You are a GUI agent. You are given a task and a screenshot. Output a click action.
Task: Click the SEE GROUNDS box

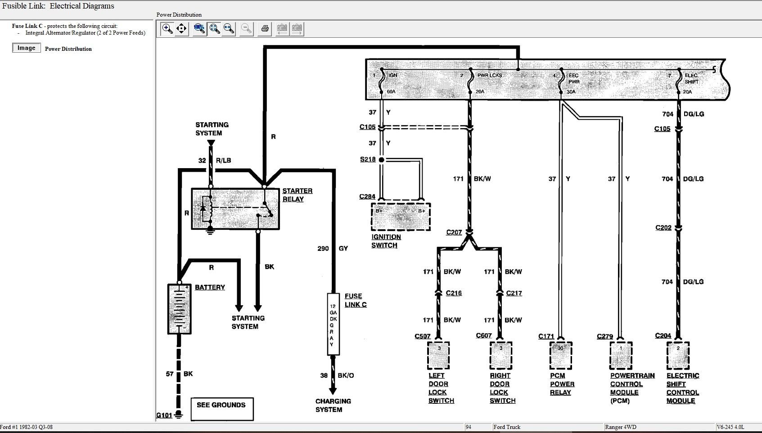point(221,408)
